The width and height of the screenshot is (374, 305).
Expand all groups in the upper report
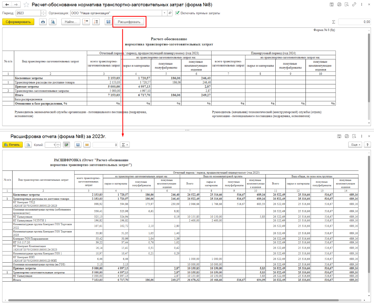(96, 22)
